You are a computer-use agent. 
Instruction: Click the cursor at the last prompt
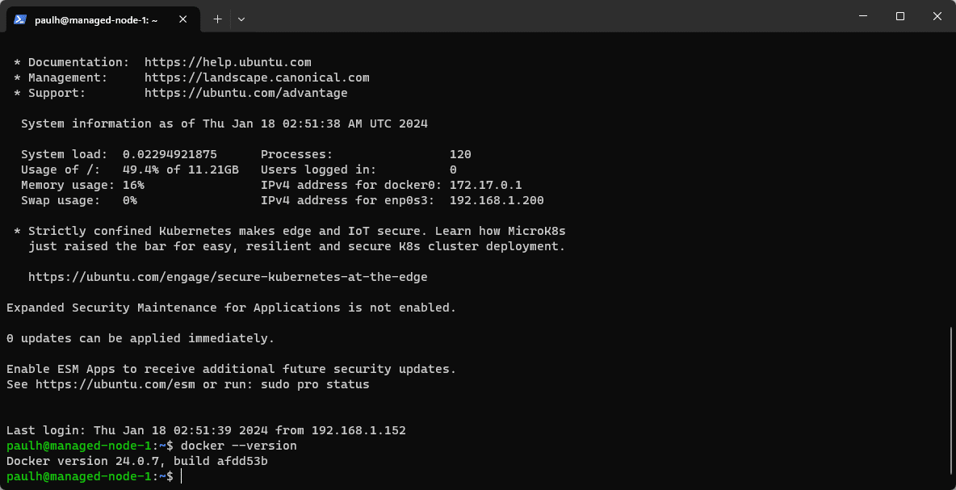182,477
